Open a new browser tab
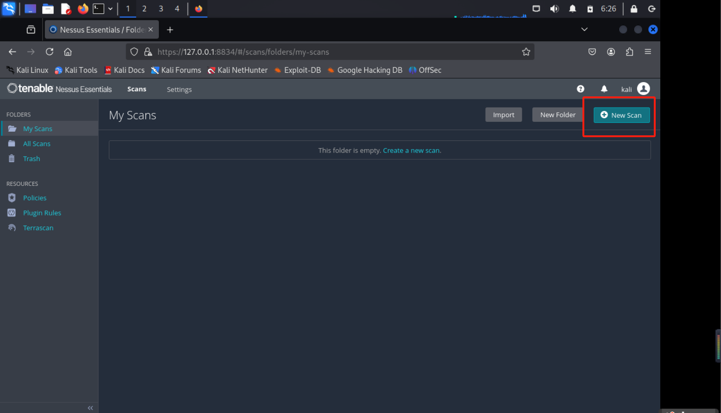Image resolution: width=721 pixels, height=413 pixels. tap(170, 30)
